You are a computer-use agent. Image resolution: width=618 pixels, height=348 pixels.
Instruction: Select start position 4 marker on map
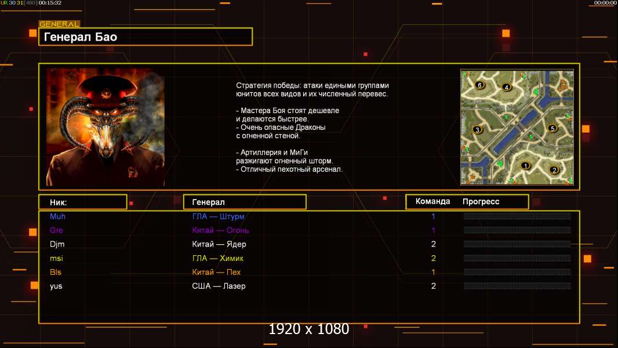pyautogui.click(x=507, y=88)
